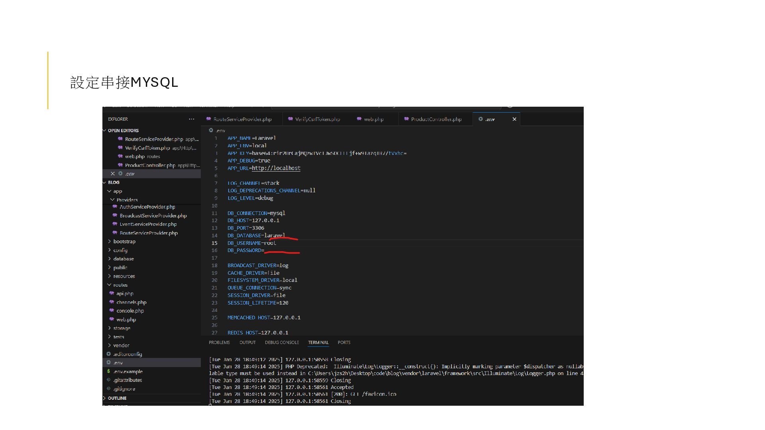Select the gear icon beside .editorconfig
765x430 pixels.
click(x=108, y=354)
